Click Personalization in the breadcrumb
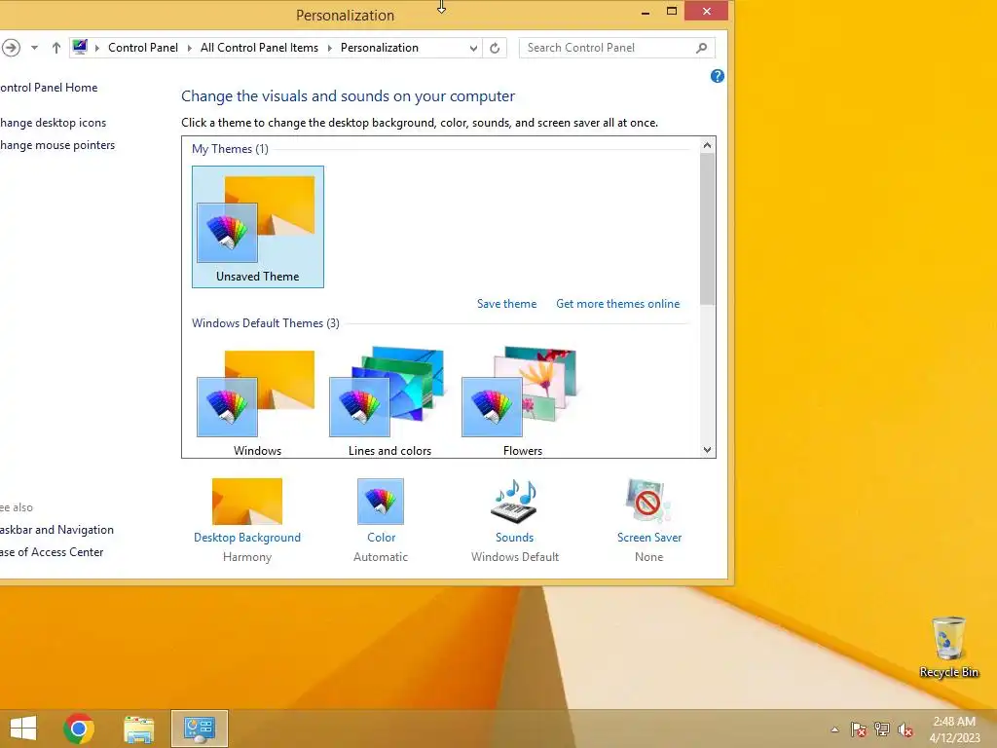Image resolution: width=997 pixels, height=748 pixels. tap(380, 48)
